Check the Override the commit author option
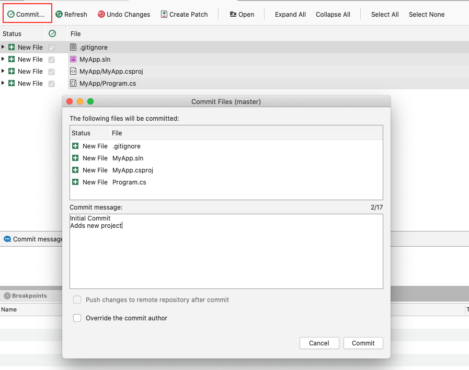Screen dimensions: 469x370 click(77, 318)
